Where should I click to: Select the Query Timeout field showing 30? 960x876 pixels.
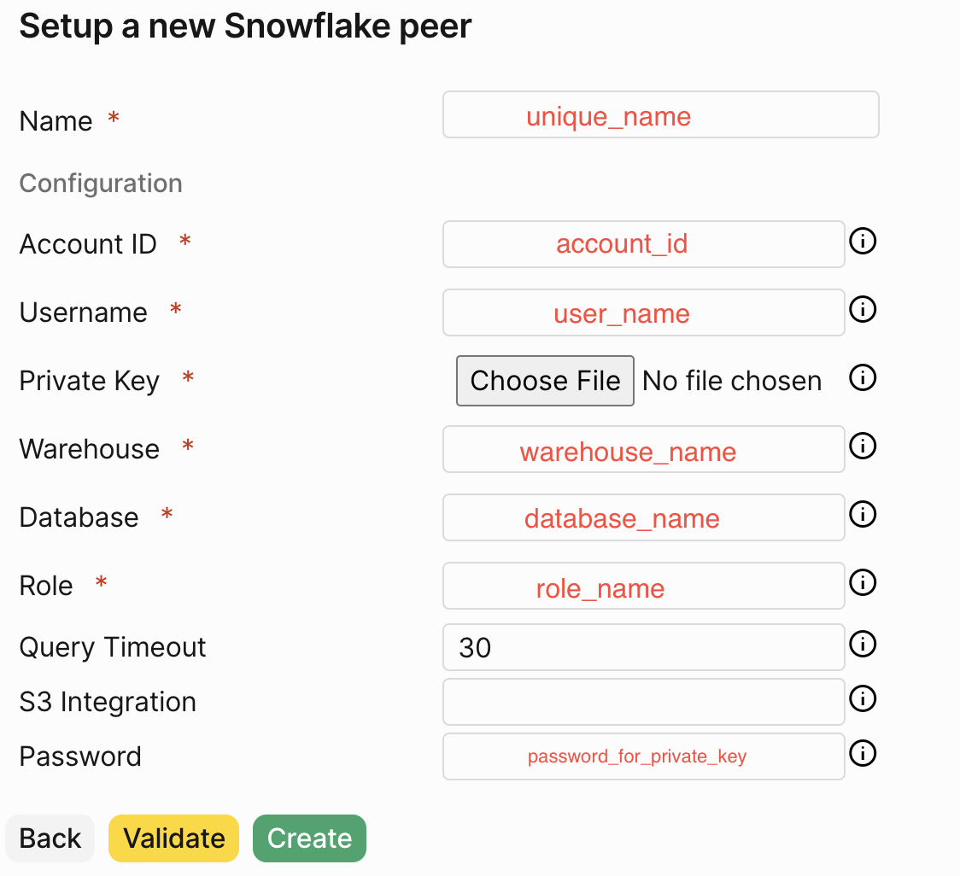click(x=643, y=647)
